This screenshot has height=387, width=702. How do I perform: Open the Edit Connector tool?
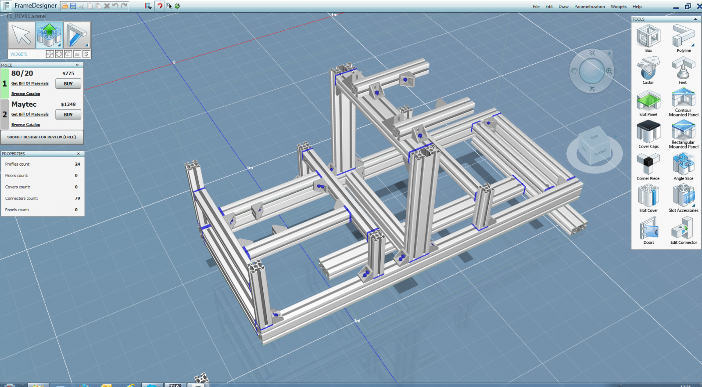(x=684, y=231)
